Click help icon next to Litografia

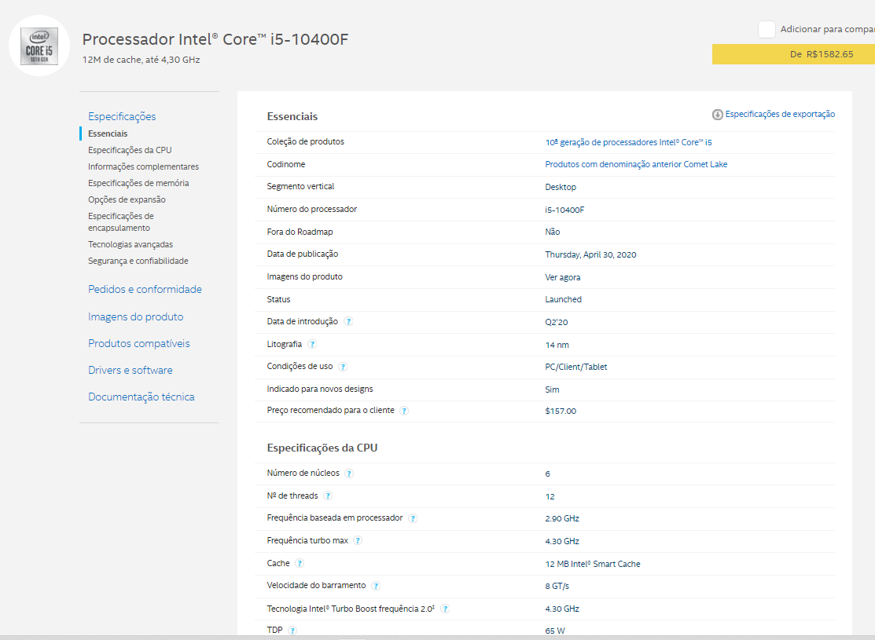click(313, 345)
